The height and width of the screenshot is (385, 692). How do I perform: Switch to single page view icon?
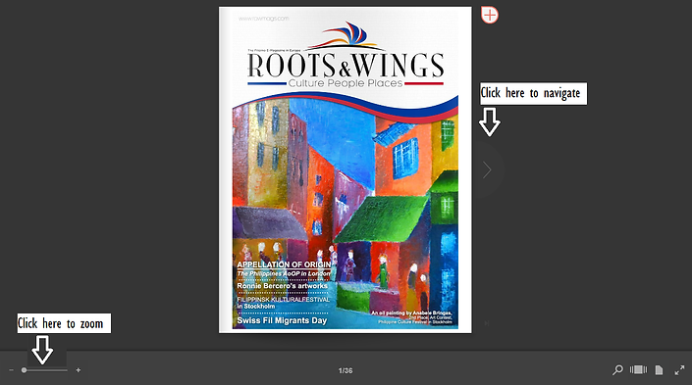pos(659,370)
